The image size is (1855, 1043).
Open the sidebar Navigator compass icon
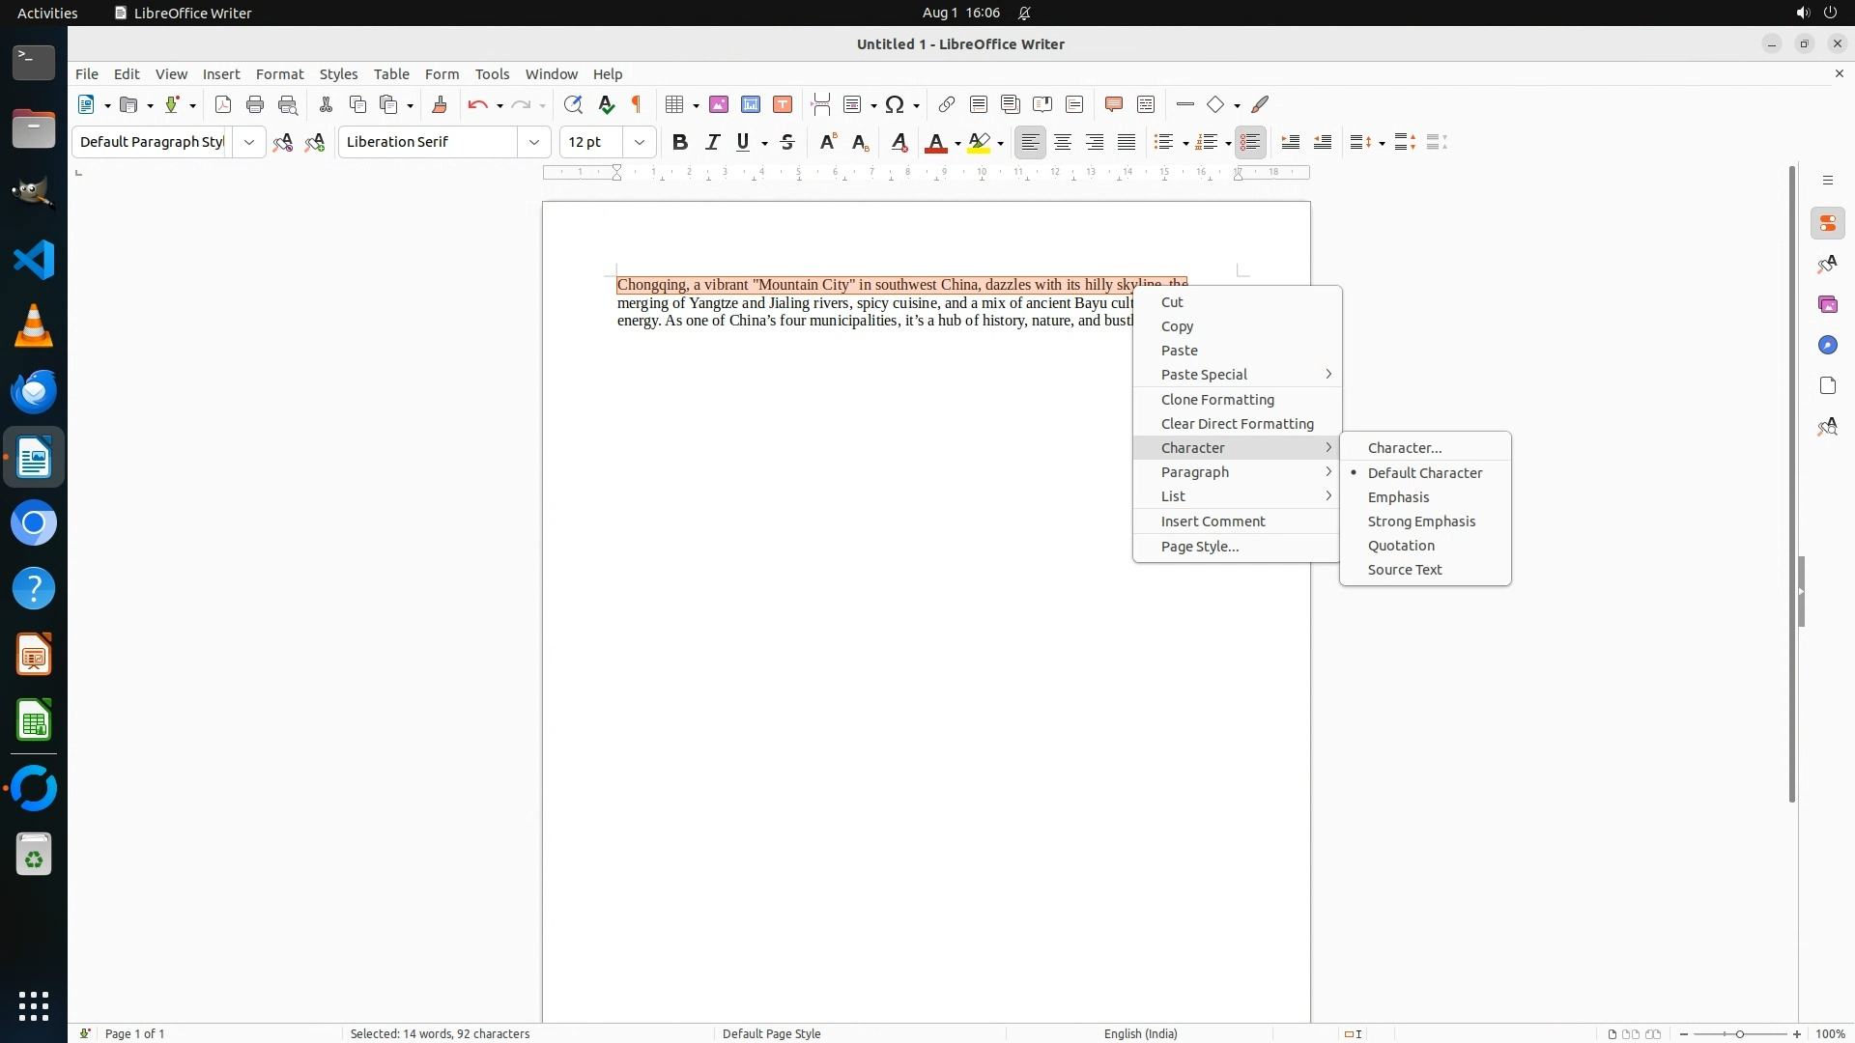[x=1827, y=345]
